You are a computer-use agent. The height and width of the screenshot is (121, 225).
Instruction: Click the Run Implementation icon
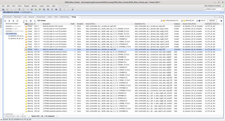pyautogui.click(x=40, y=10)
